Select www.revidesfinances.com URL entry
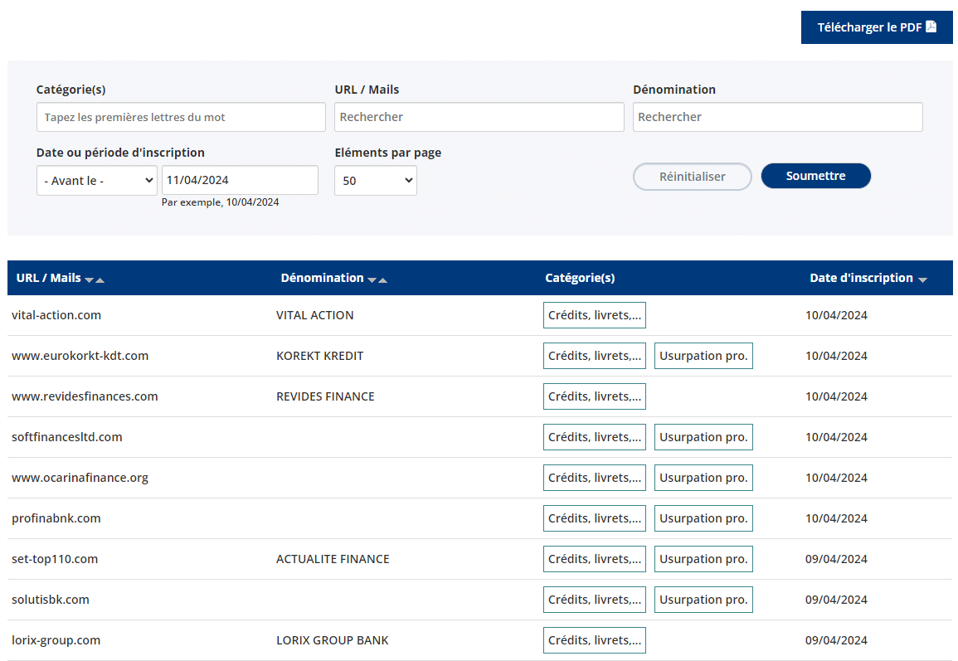958x661 pixels. (85, 396)
